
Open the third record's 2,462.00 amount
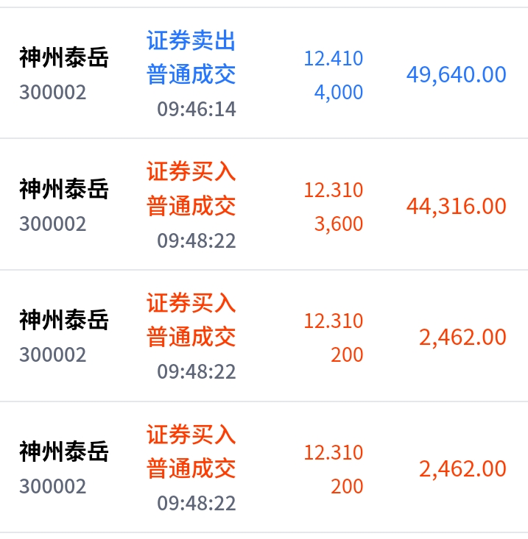[462, 338]
